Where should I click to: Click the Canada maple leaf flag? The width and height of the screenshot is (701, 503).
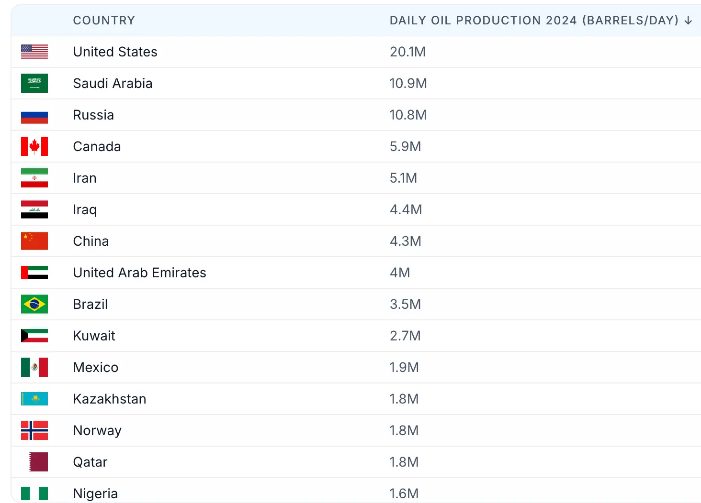[x=34, y=146]
